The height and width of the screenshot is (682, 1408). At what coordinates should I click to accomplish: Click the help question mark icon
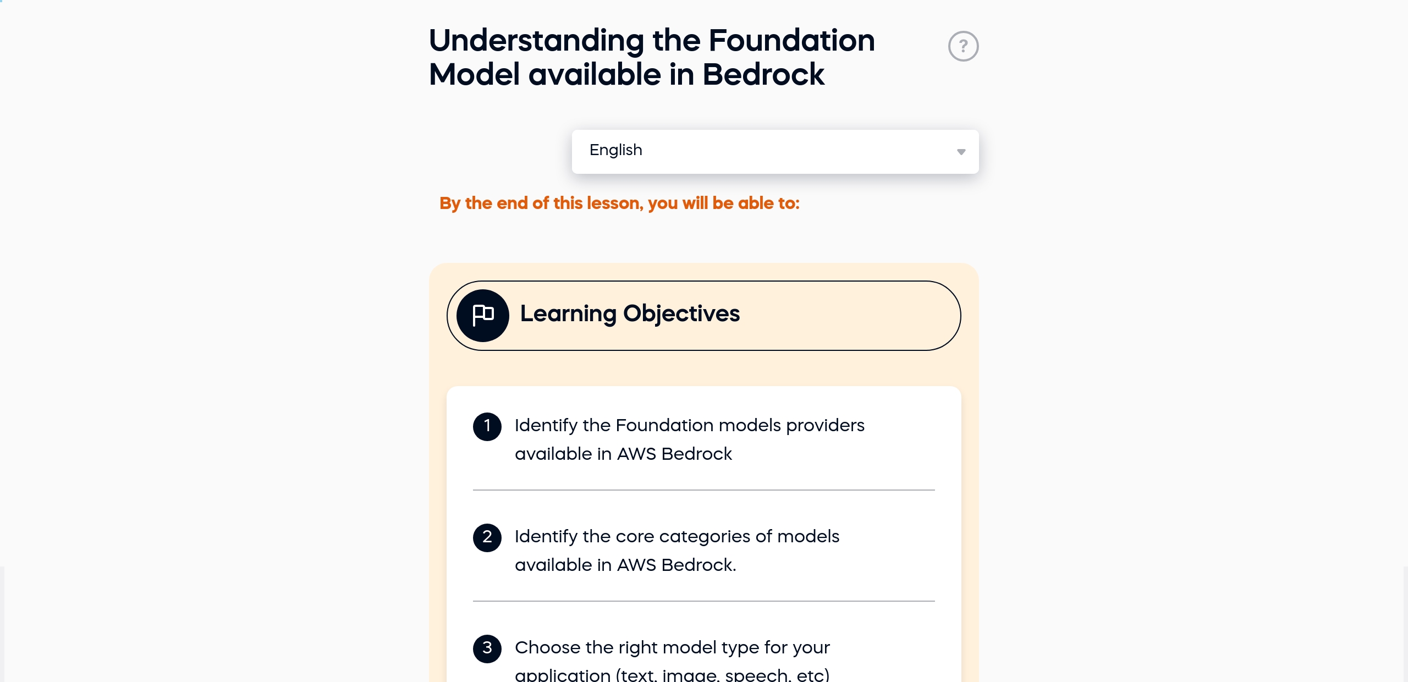[x=964, y=46]
